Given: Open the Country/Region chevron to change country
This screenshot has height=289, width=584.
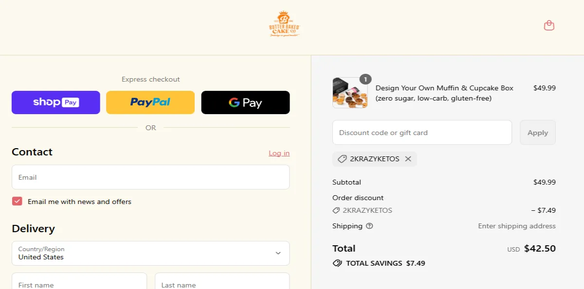Looking at the screenshot, I should 278,253.
